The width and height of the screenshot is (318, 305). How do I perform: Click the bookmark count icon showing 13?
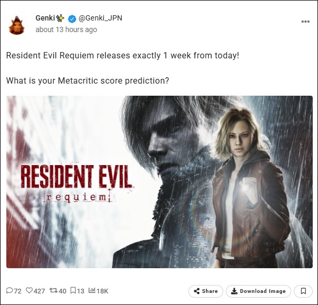coord(73,291)
